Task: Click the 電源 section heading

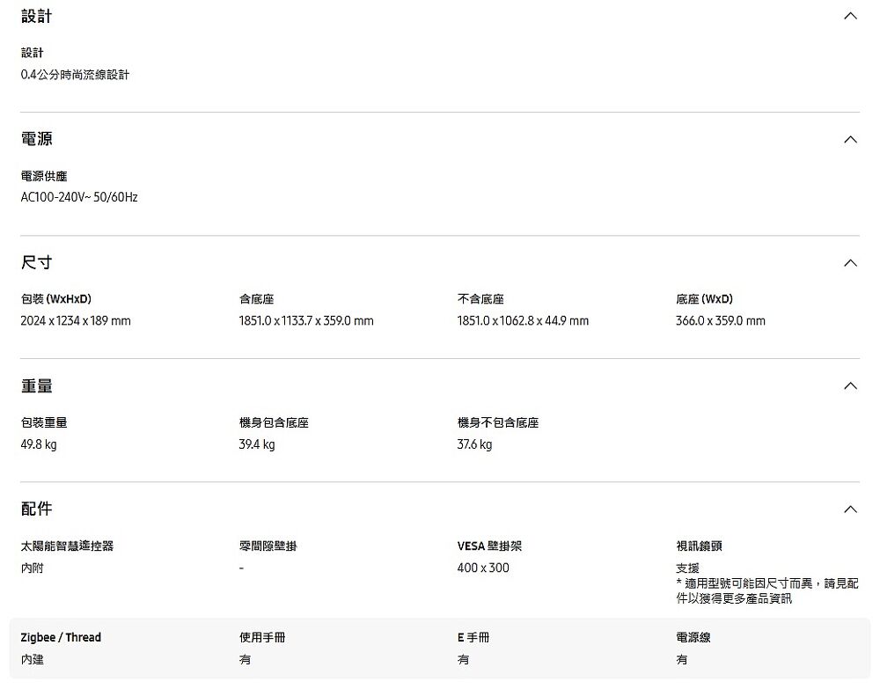Action: [36, 138]
